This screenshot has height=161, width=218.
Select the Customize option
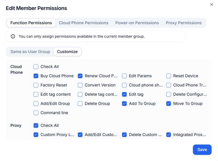coord(67,52)
